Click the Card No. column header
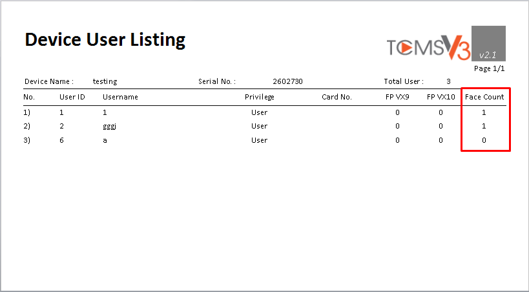Image resolution: width=529 pixels, height=292 pixels. tap(337, 97)
